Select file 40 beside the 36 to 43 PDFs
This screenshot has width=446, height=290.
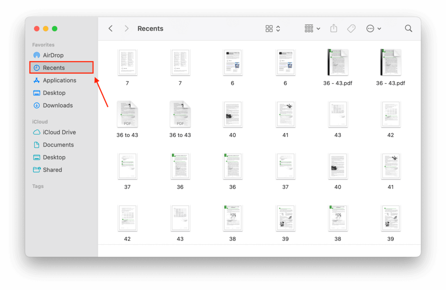click(233, 114)
